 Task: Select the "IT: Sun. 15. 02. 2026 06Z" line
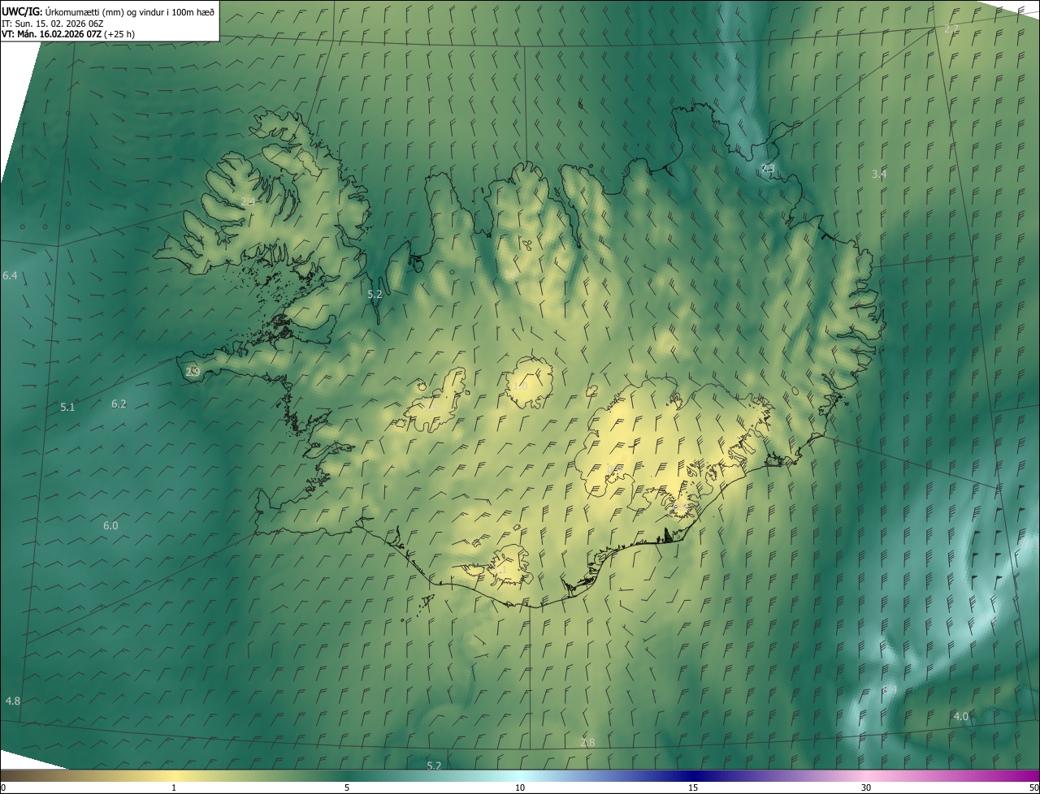click(53, 23)
